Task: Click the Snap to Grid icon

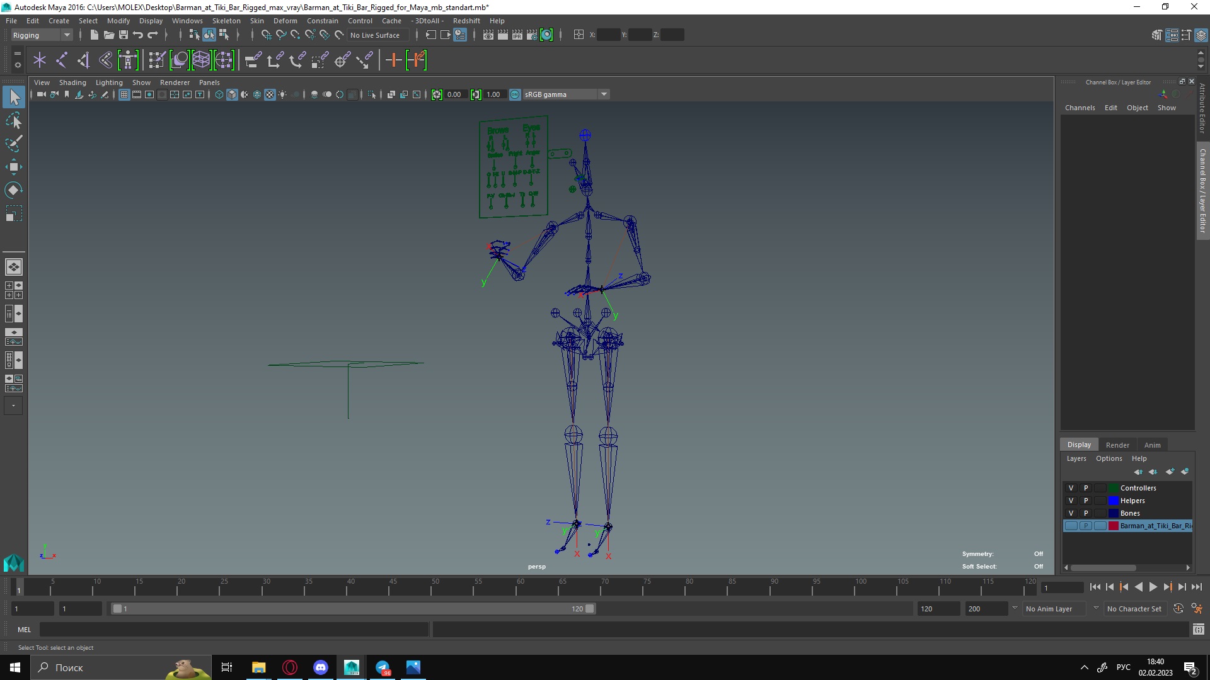Action: pyautogui.click(x=265, y=35)
